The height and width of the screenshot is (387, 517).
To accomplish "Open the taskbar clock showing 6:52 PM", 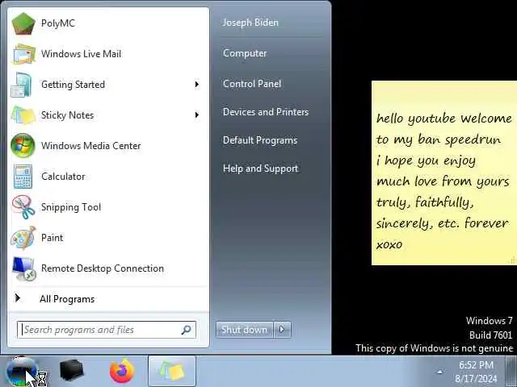I will pyautogui.click(x=476, y=365).
